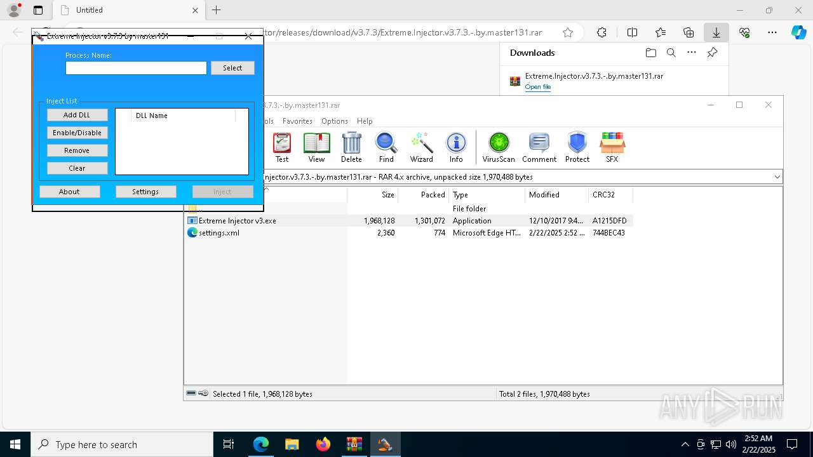This screenshot has width=813, height=457.
Task: Run VirusScan on the archive
Action: (499, 147)
